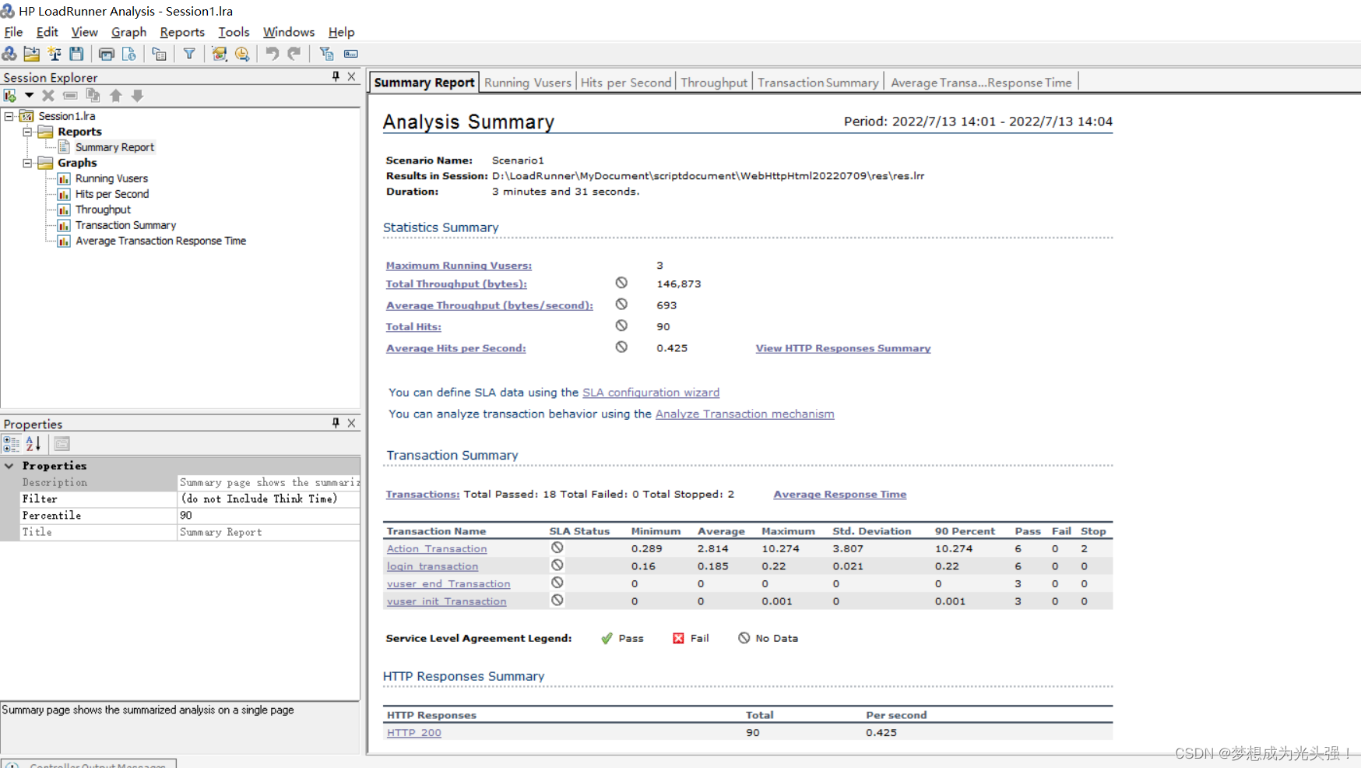Open an existing analysis session
This screenshot has width=1361, height=768.
coord(32,54)
